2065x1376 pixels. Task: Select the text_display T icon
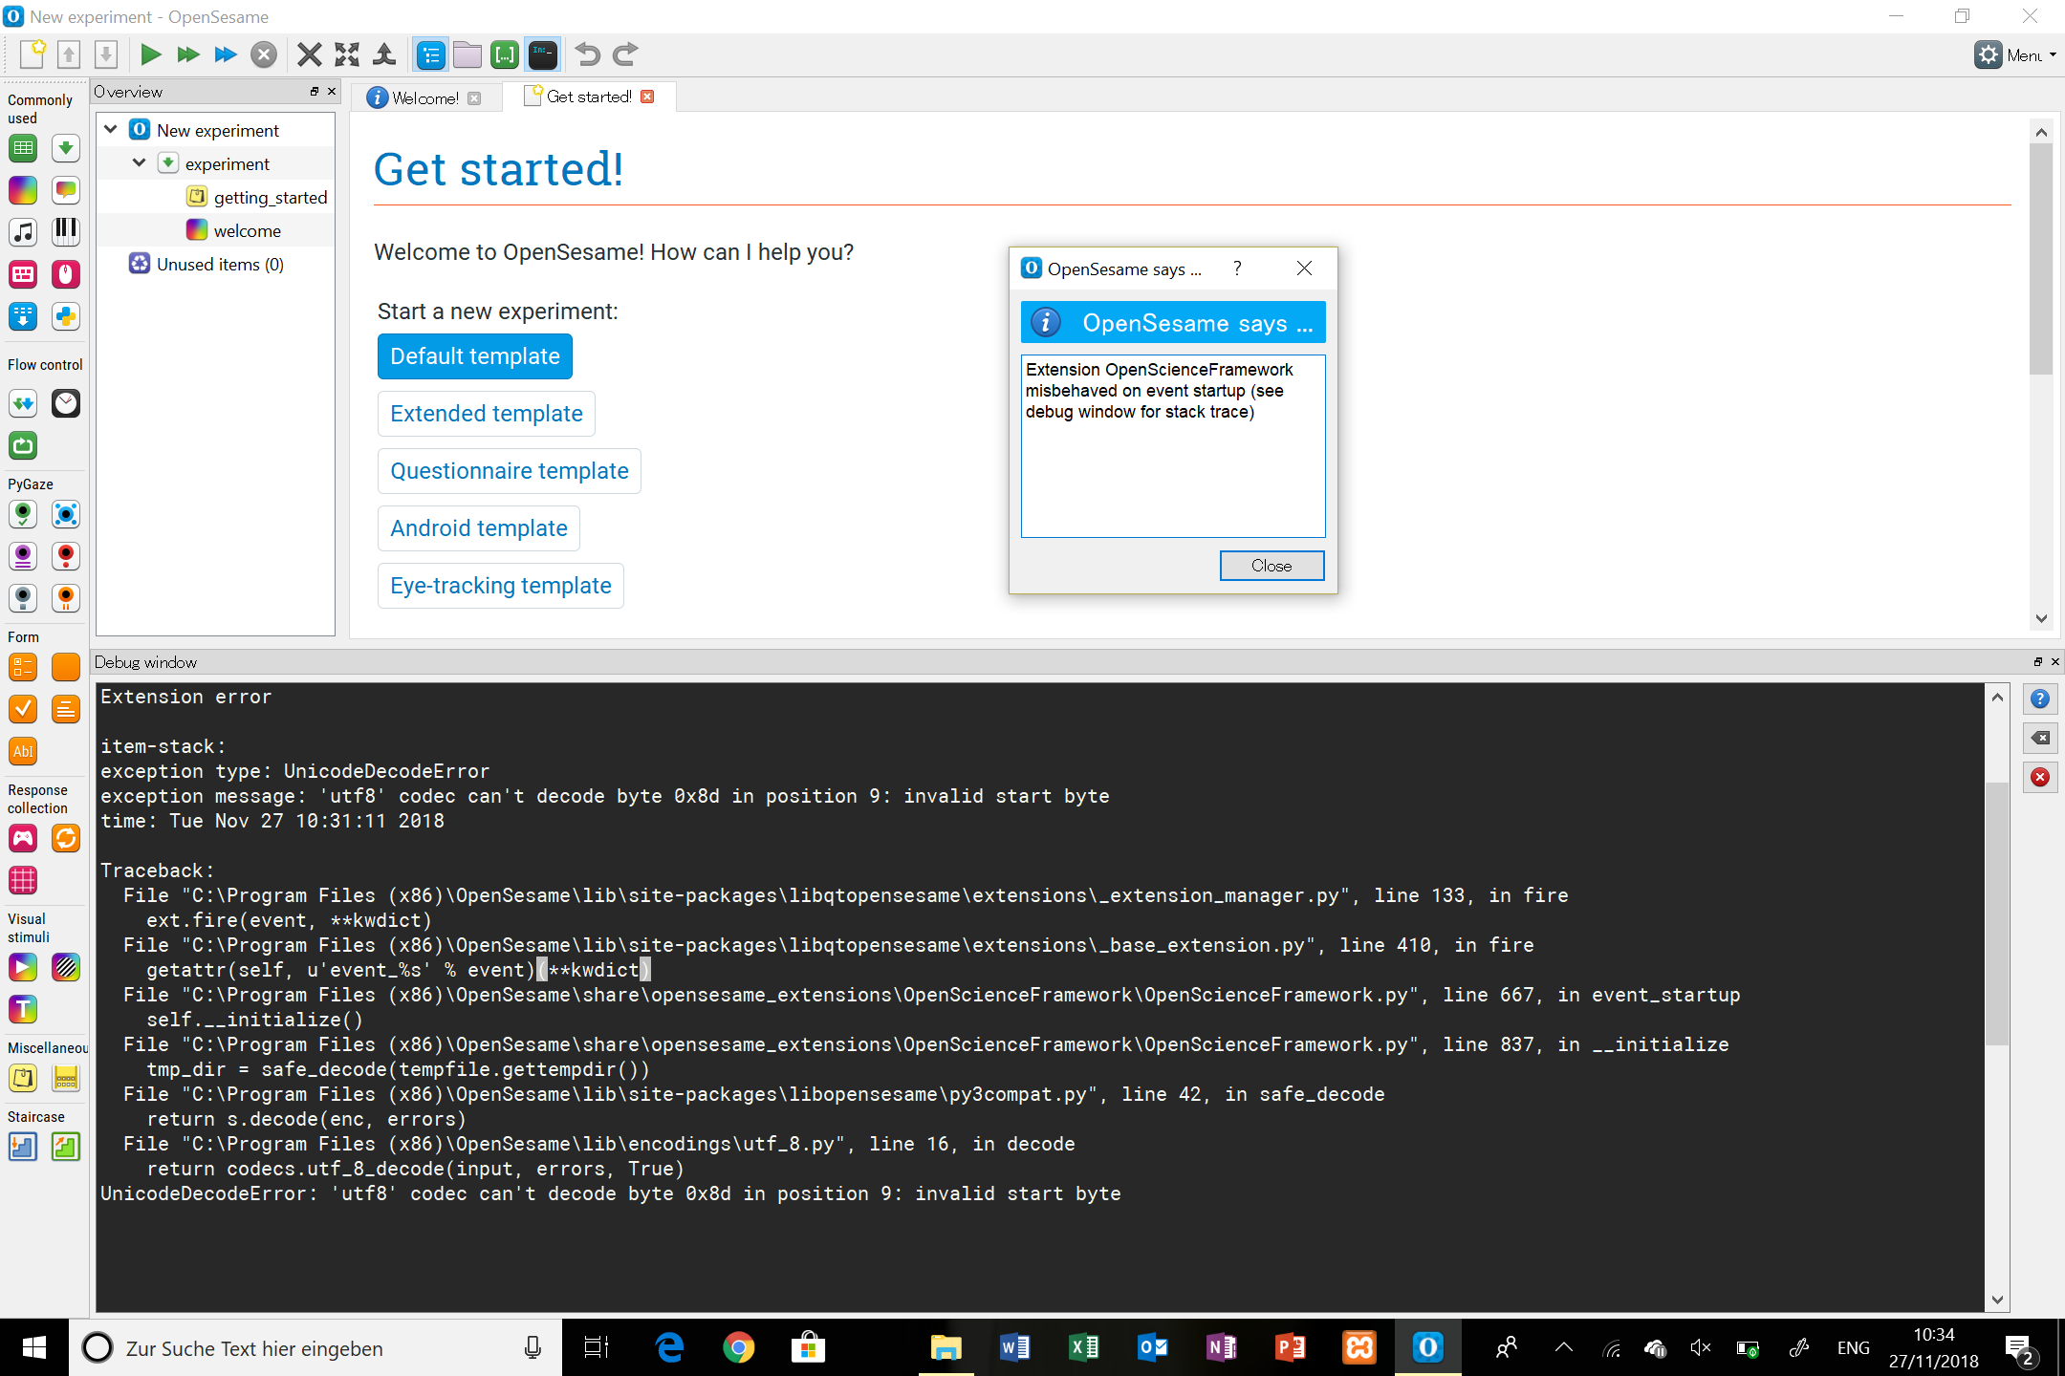[x=23, y=1009]
